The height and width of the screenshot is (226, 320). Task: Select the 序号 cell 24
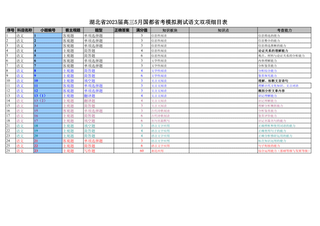[11, 141]
